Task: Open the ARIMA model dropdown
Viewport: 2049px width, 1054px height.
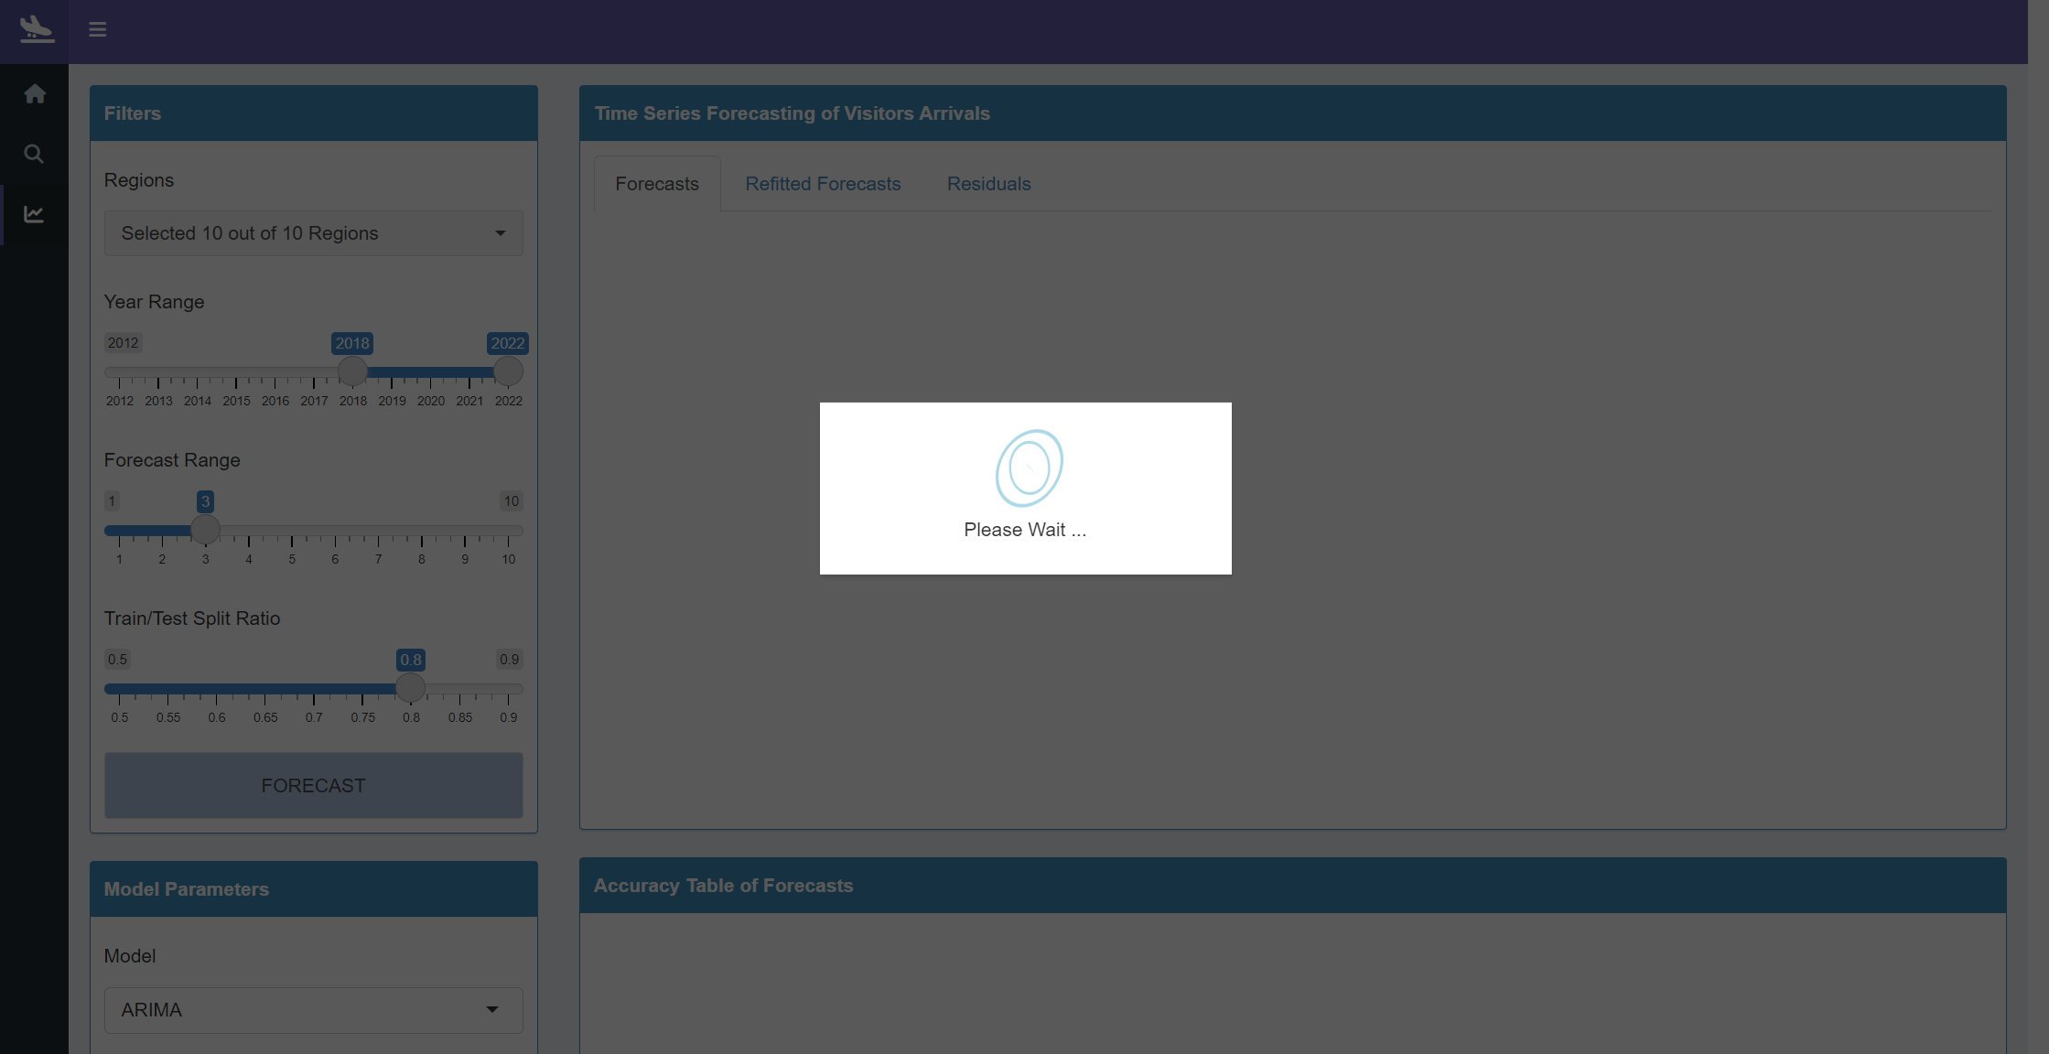Action: 313,1010
